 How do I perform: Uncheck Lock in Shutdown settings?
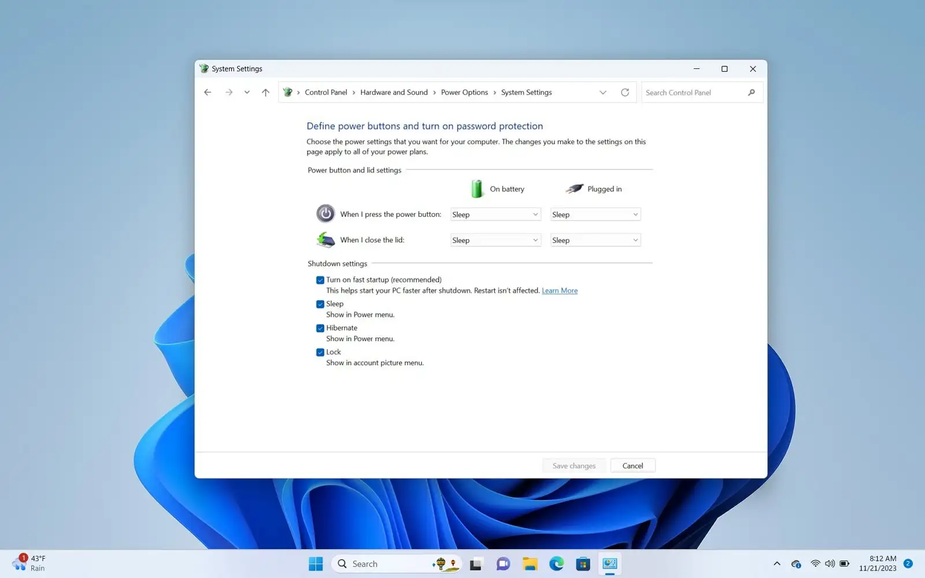(320, 352)
